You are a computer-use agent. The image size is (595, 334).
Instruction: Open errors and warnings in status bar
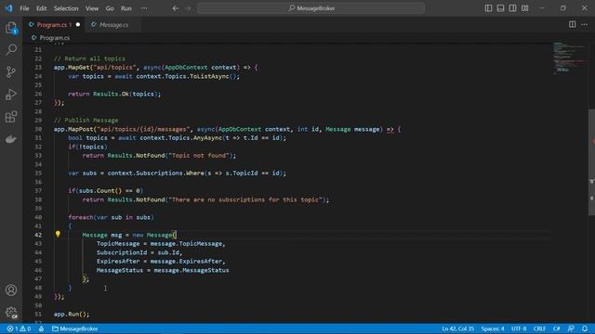19,328
